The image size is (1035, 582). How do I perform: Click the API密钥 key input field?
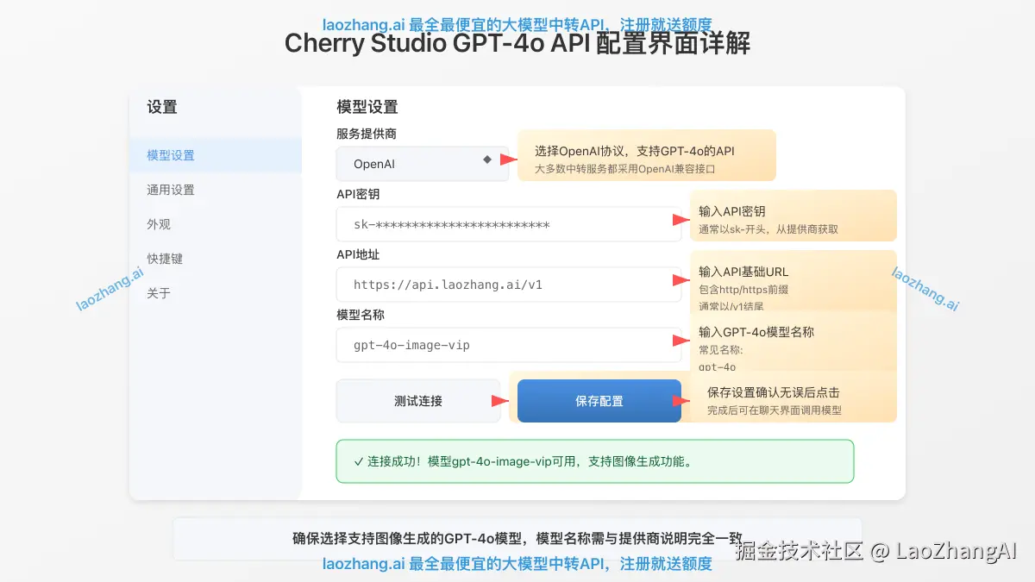click(509, 224)
